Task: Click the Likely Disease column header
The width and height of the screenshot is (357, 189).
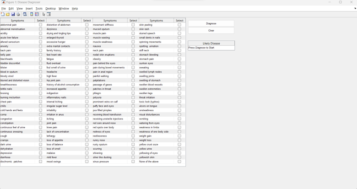Action: click(x=211, y=43)
